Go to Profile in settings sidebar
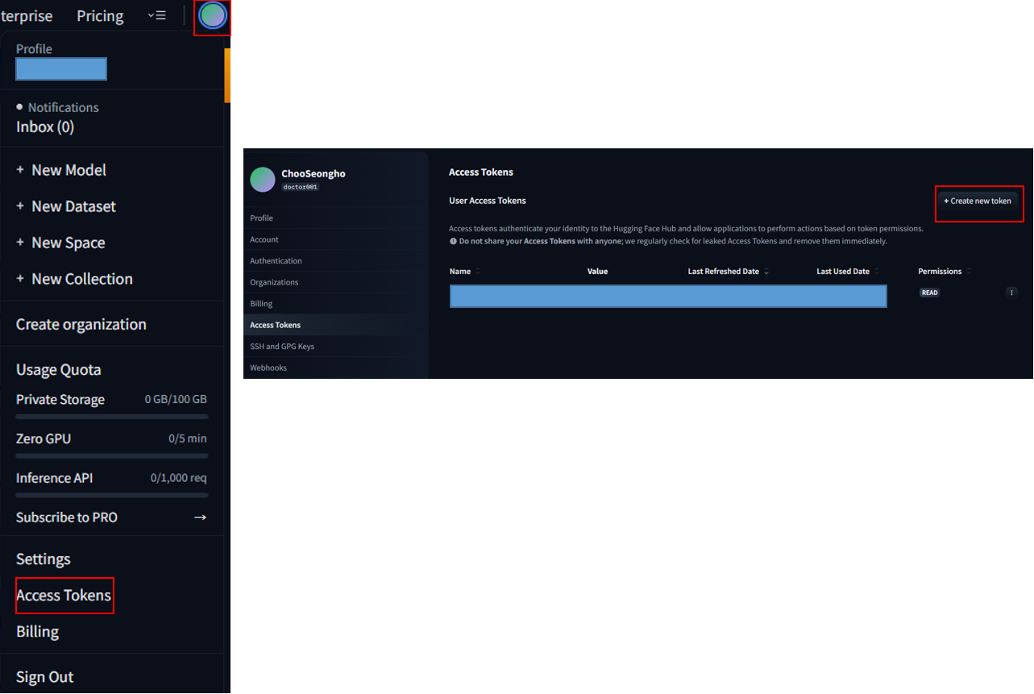The height and width of the screenshot is (694, 1034). [x=262, y=218]
